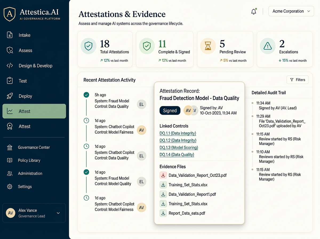Click the 11:10 AM Reviewro started audit entry

(278, 157)
